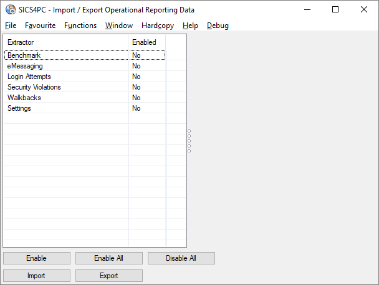Open the Debug menu
The image size is (379, 285).
click(x=218, y=26)
